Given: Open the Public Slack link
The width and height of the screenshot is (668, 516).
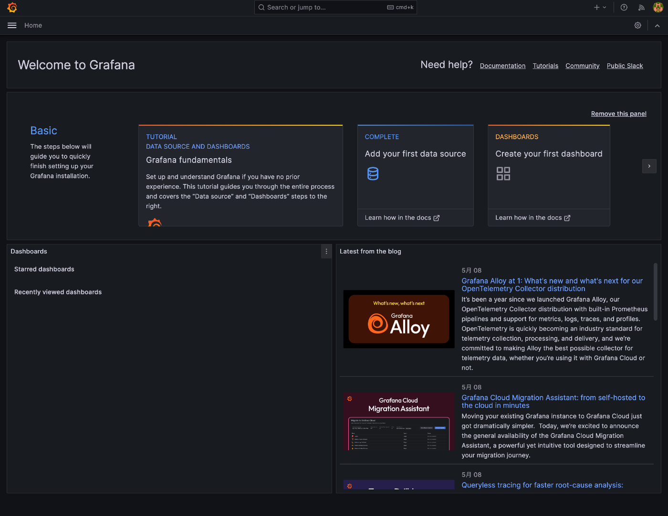Looking at the screenshot, I should click(625, 66).
